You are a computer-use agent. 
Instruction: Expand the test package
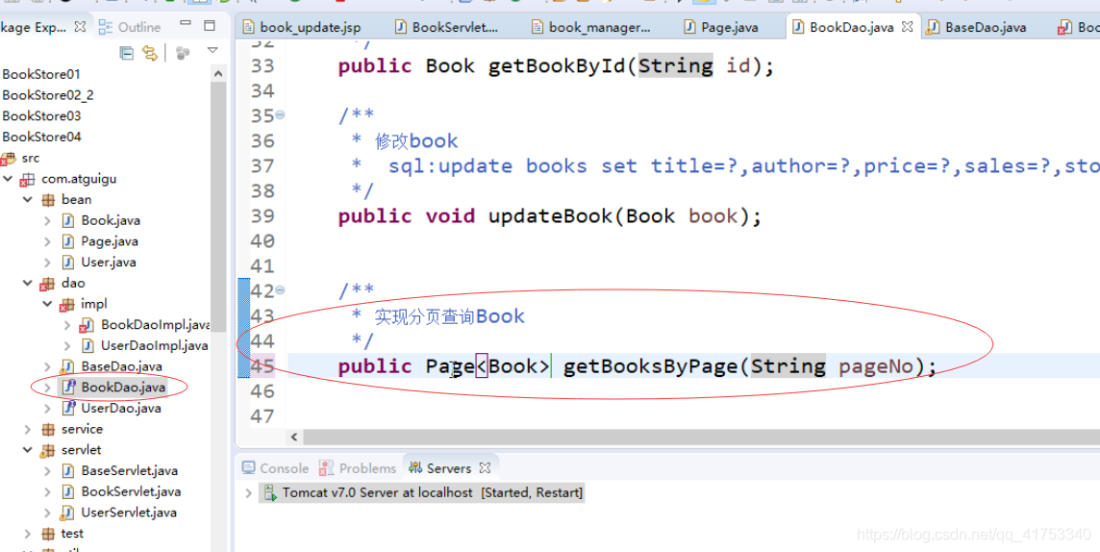(28, 534)
